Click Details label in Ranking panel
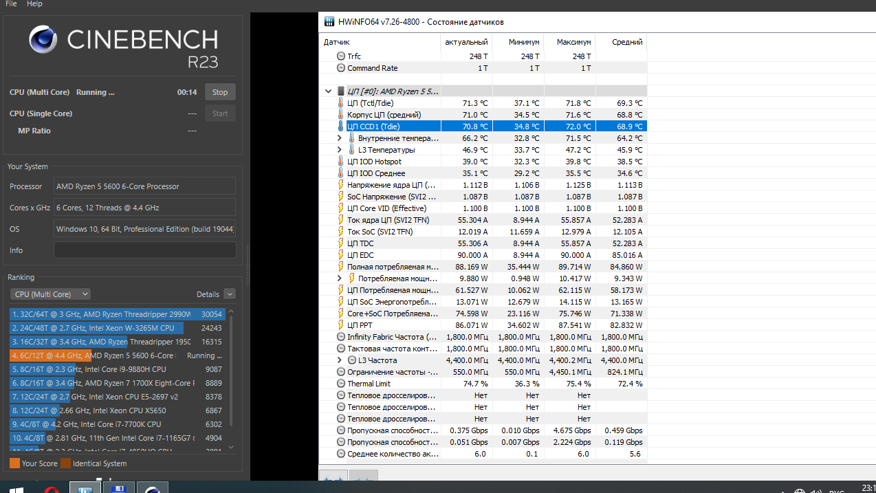The width and height of the screenshot is (876, 493). point(208,294)
